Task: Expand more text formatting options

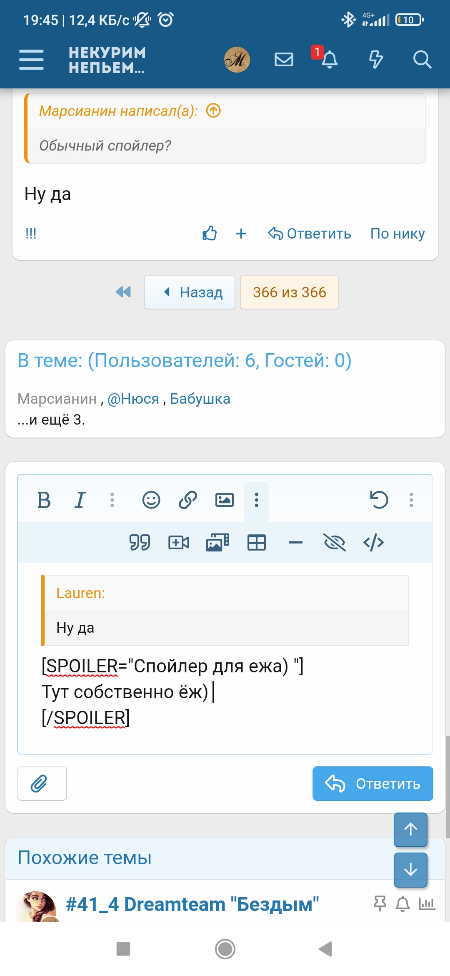Action: (x=112, y=500)
